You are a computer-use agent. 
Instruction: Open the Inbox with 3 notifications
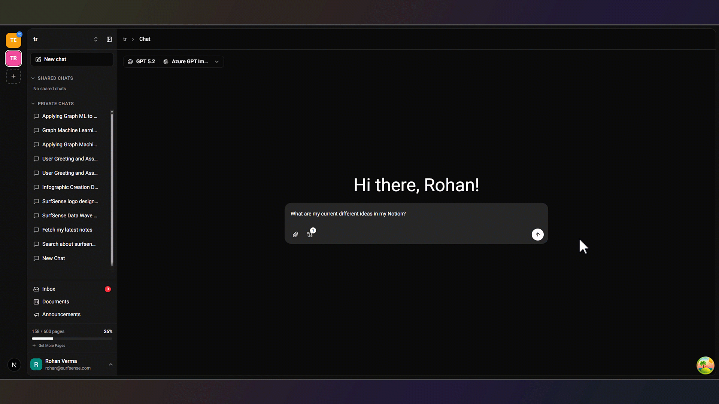click(x=49, y=289)
